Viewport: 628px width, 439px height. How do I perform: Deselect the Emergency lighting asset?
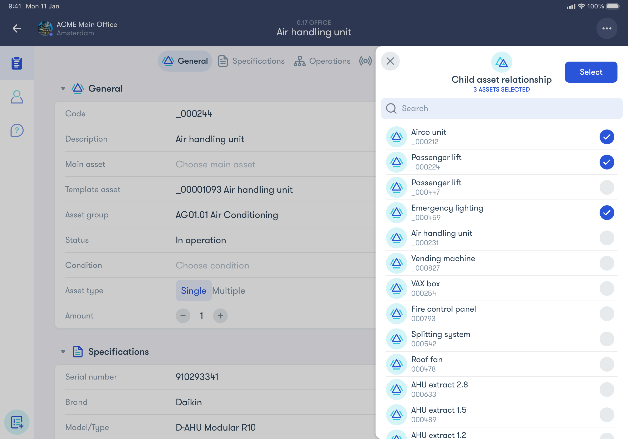click(606, 213)
